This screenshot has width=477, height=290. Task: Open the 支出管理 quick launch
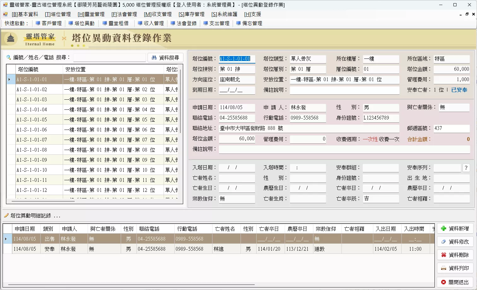pyautogui.click(x=216, y=23)
